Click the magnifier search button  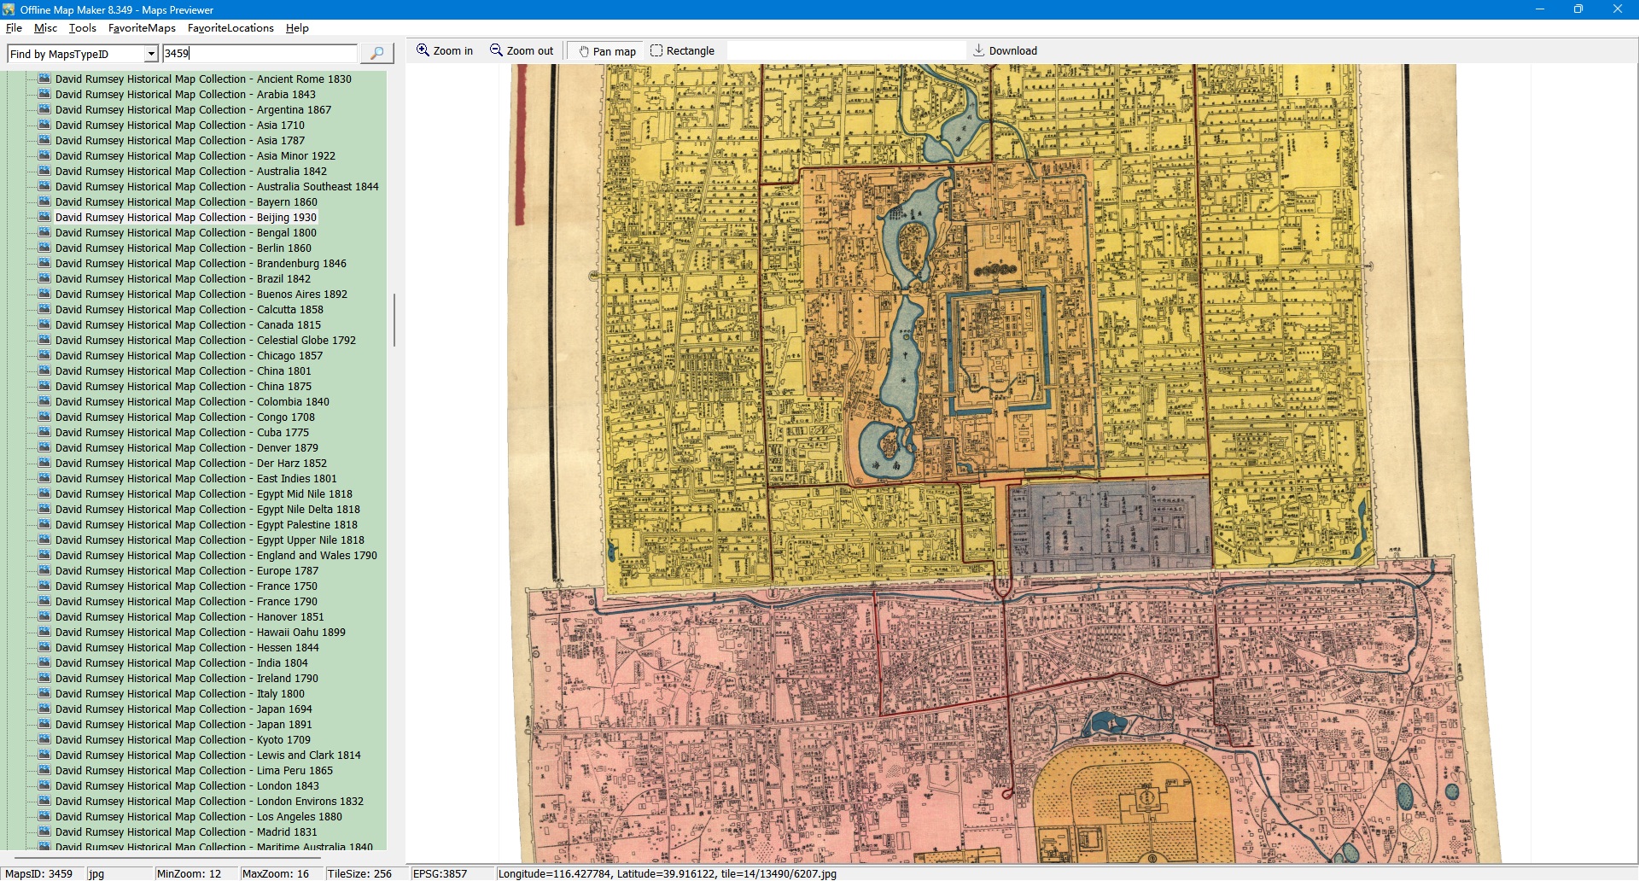pyautogui.click(x=376, y=54)
